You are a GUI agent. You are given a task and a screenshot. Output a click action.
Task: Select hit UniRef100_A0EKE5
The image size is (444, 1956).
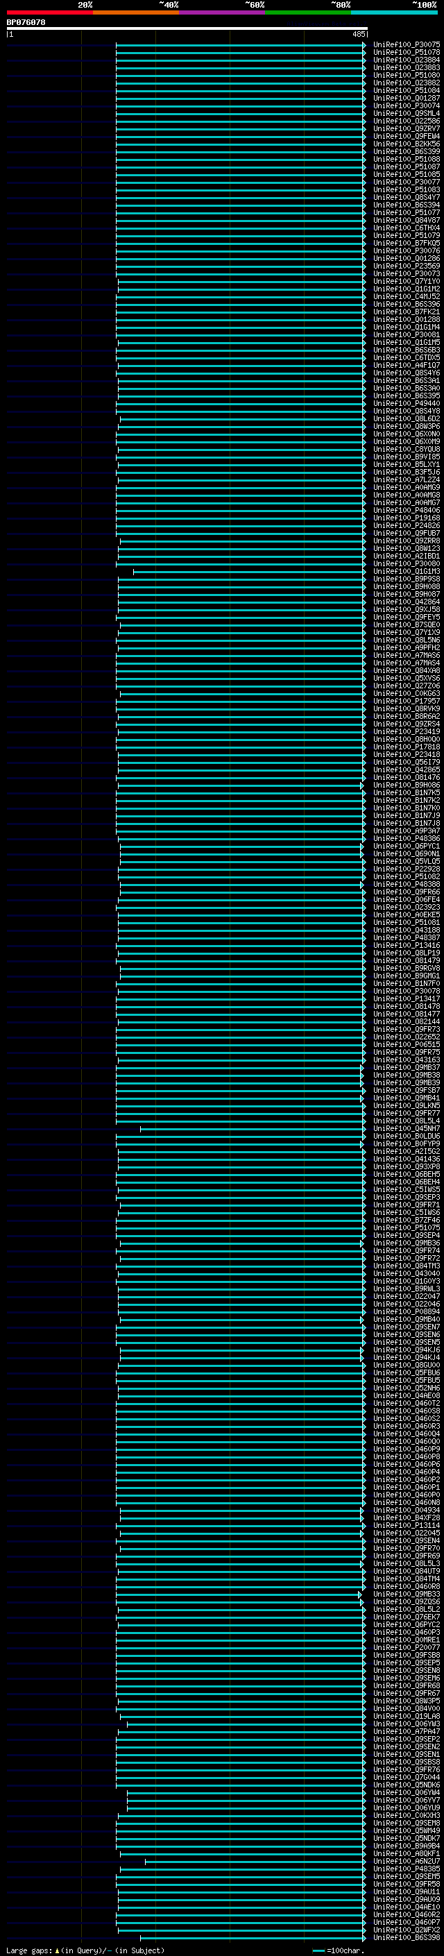pyautogui.click(x=407, y=915)
